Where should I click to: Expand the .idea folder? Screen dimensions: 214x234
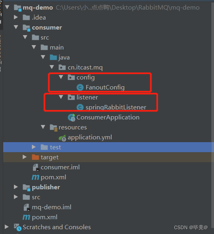pyautogui.click(x=16, y=17)
